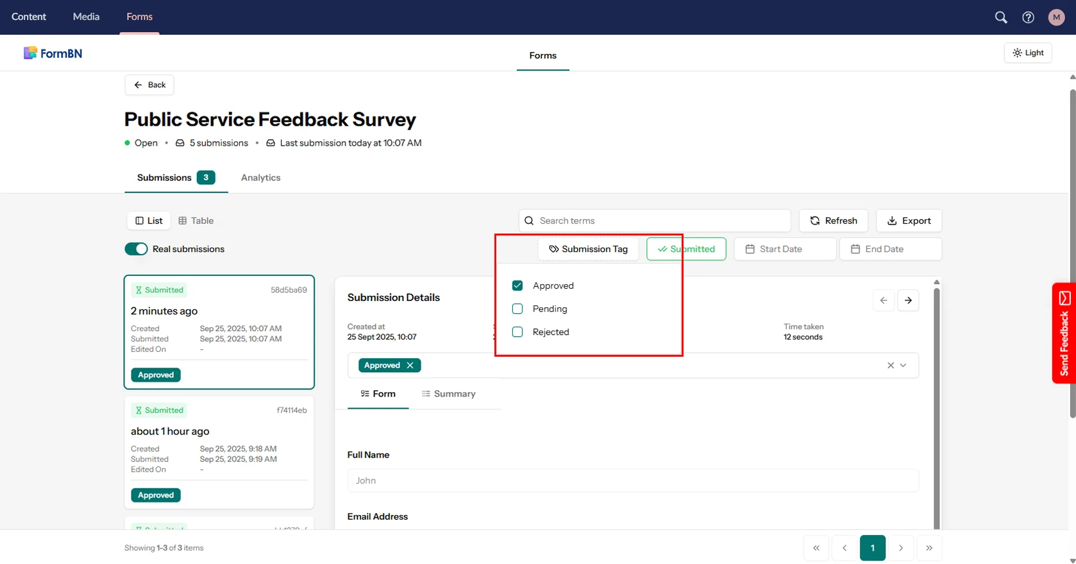The height and width of the screenshot is (564, 1076).
Task: Expand the tag selector dropdown chevron
Action: click(904, 365)
